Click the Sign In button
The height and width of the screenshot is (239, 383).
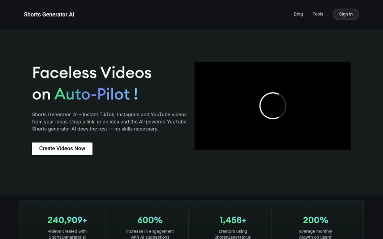(x=345, y=14)
